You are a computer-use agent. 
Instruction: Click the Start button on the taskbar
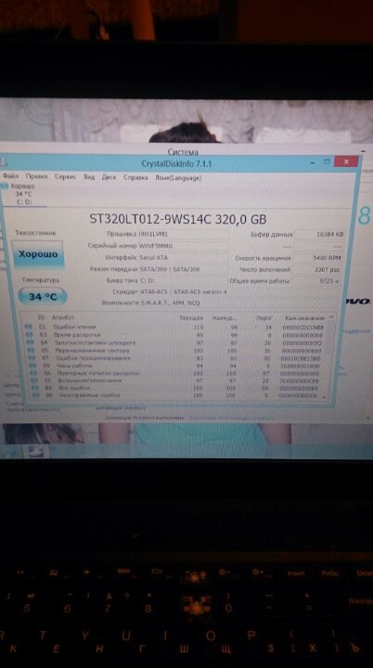pyautogui.click(x=11, y=451)
